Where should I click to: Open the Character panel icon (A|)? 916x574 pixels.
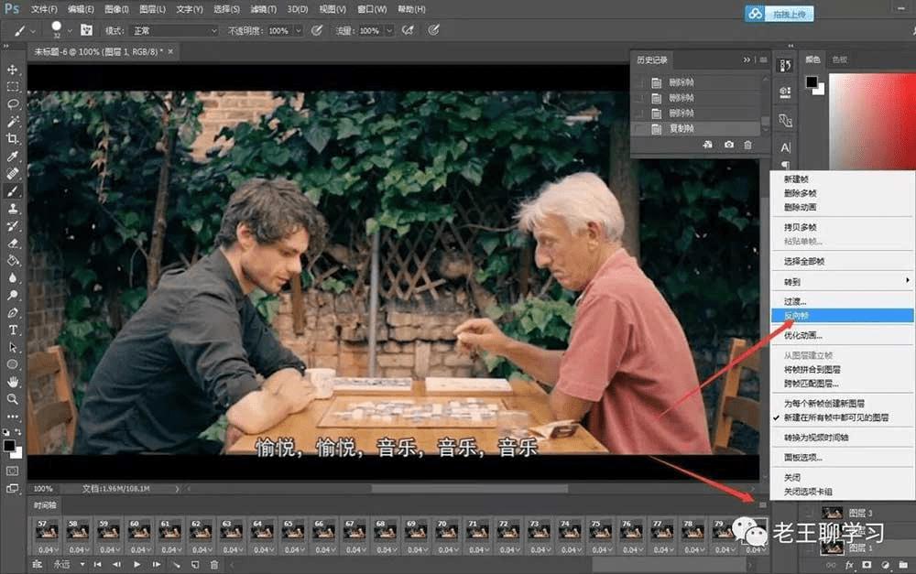(x=785, y=147)
